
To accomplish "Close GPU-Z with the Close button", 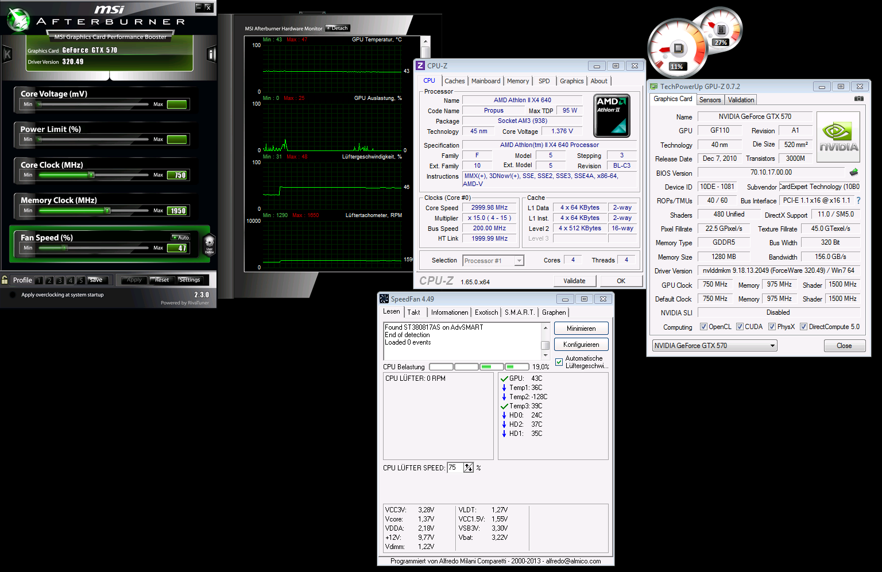I will 844,346.
